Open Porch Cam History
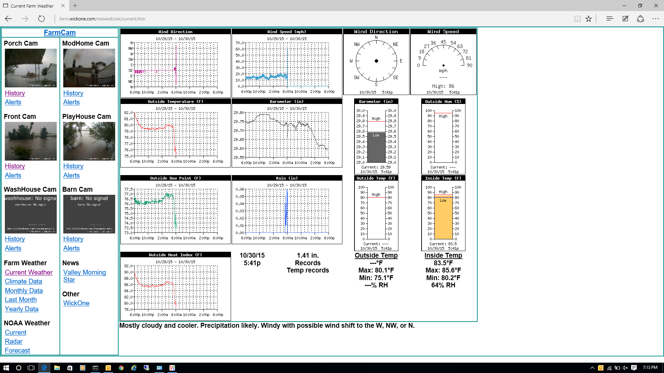This screenshot has width=664, height=373. tap(15, 93)
